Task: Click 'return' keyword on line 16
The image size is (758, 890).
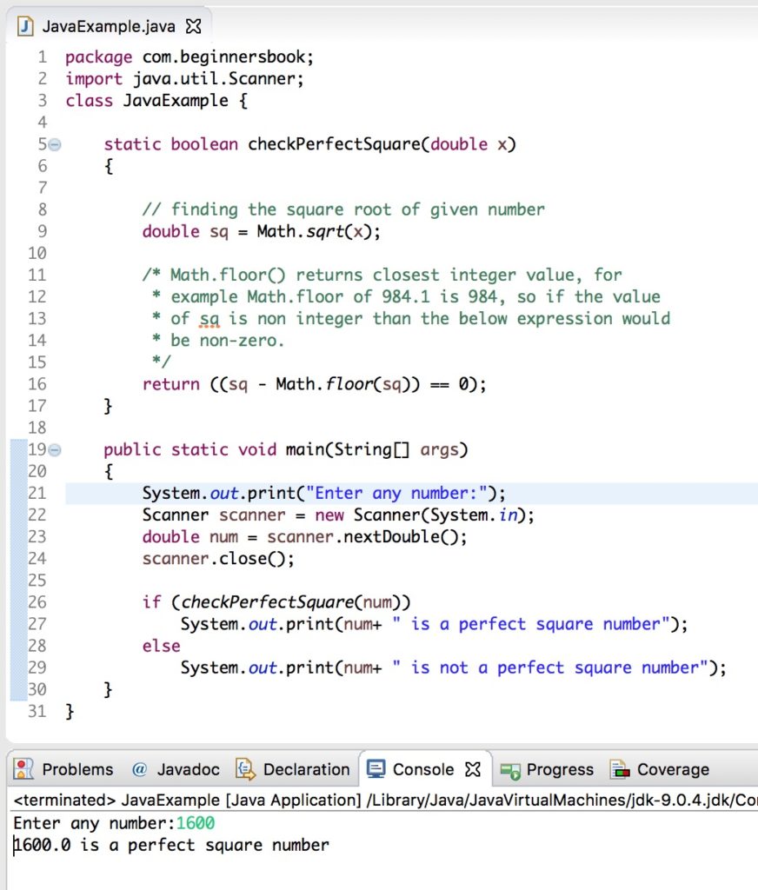Action: 171,384
